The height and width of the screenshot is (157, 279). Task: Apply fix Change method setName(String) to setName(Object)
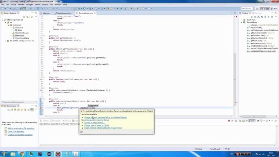[105, 117]
